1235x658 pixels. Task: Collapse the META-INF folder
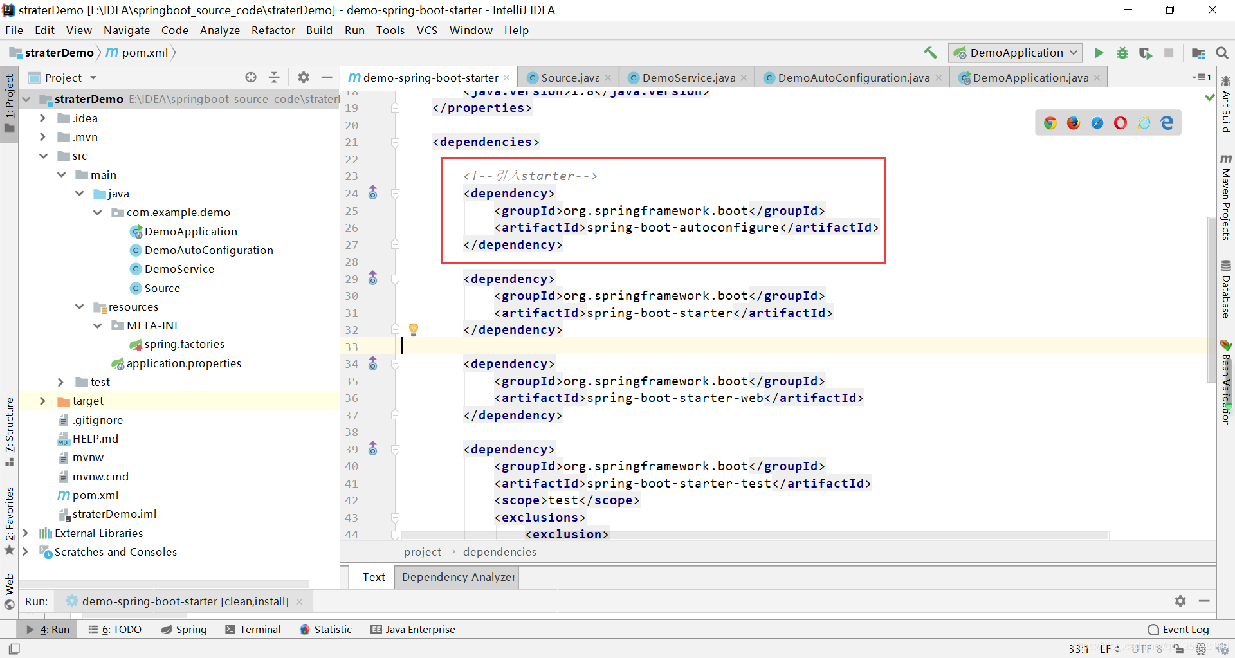[97, 325]
